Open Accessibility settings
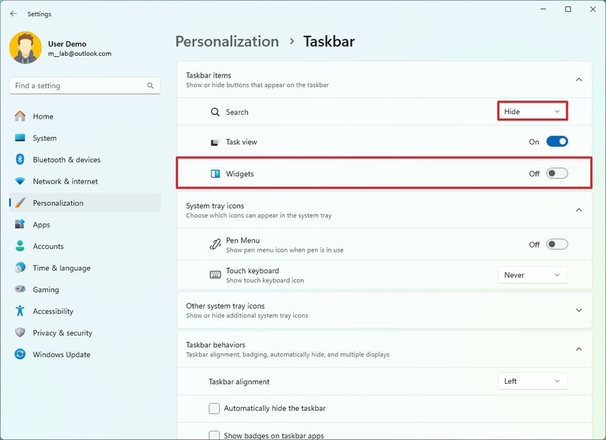Image resolution: width=606 pixels, height=440 pixels. tap(52, 311)
